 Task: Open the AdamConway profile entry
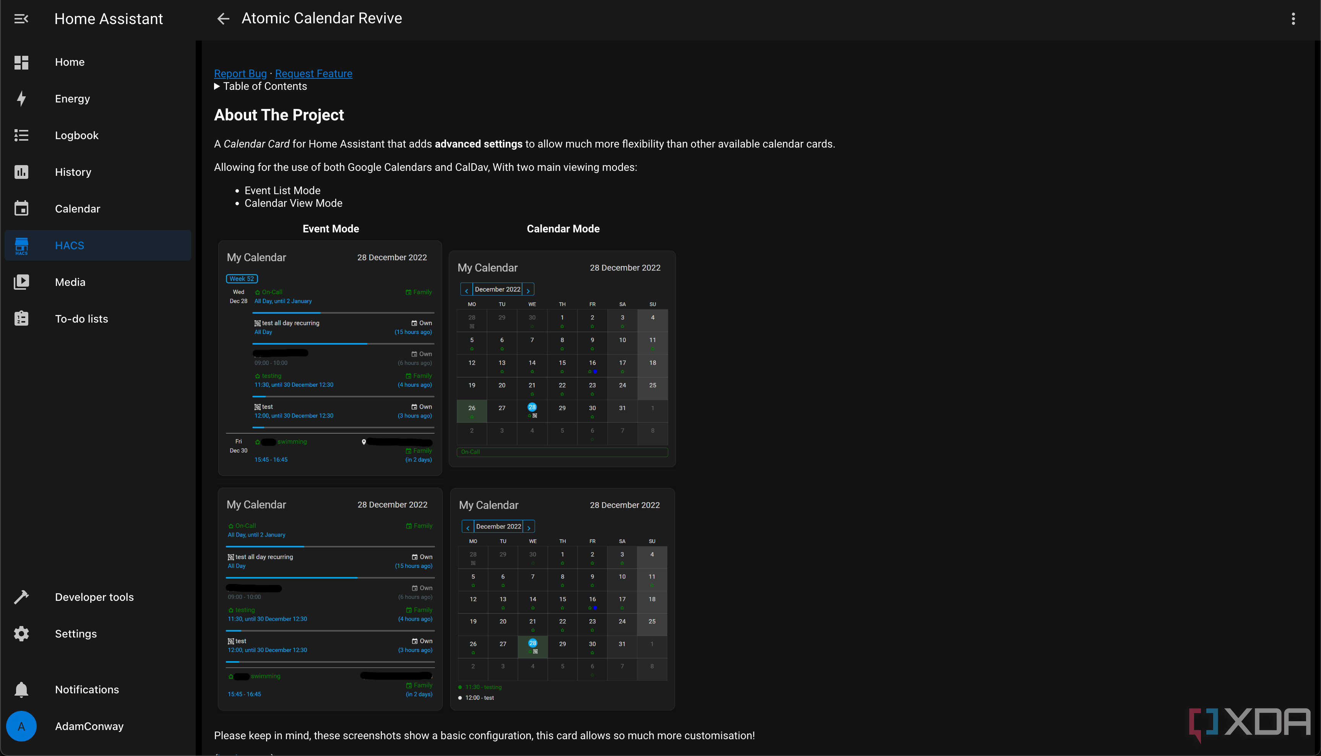click(97, 726)
